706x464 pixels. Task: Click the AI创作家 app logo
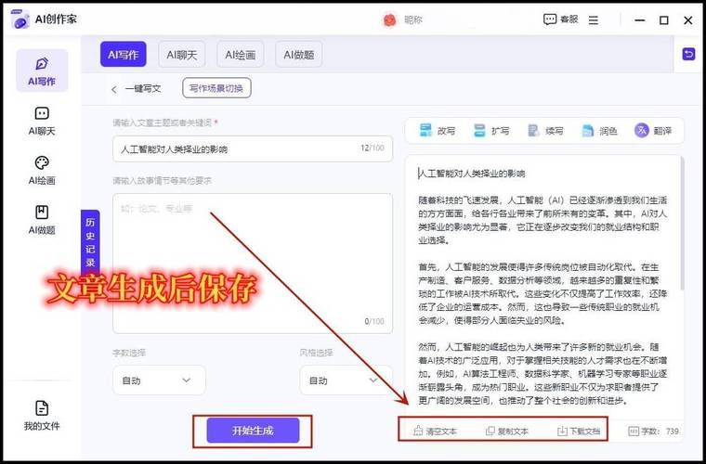click(x=20, y=19)
